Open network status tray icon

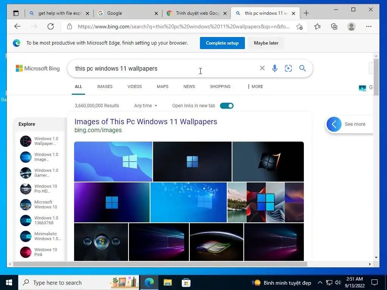329,282
